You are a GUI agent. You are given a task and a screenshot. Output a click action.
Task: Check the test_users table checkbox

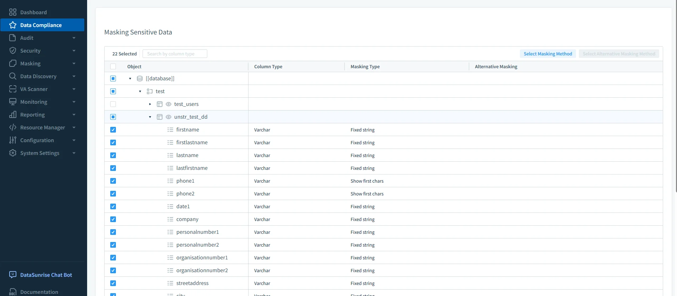(x=113, y=104)
